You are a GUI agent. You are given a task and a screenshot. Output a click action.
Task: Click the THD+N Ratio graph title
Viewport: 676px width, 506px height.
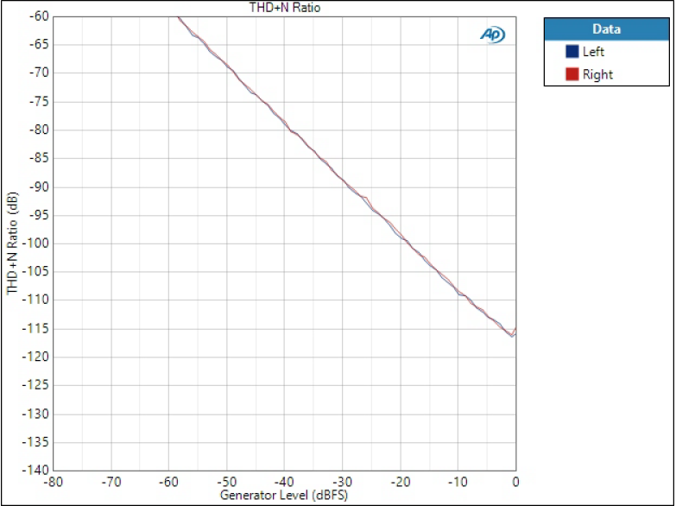pos(285,7)
